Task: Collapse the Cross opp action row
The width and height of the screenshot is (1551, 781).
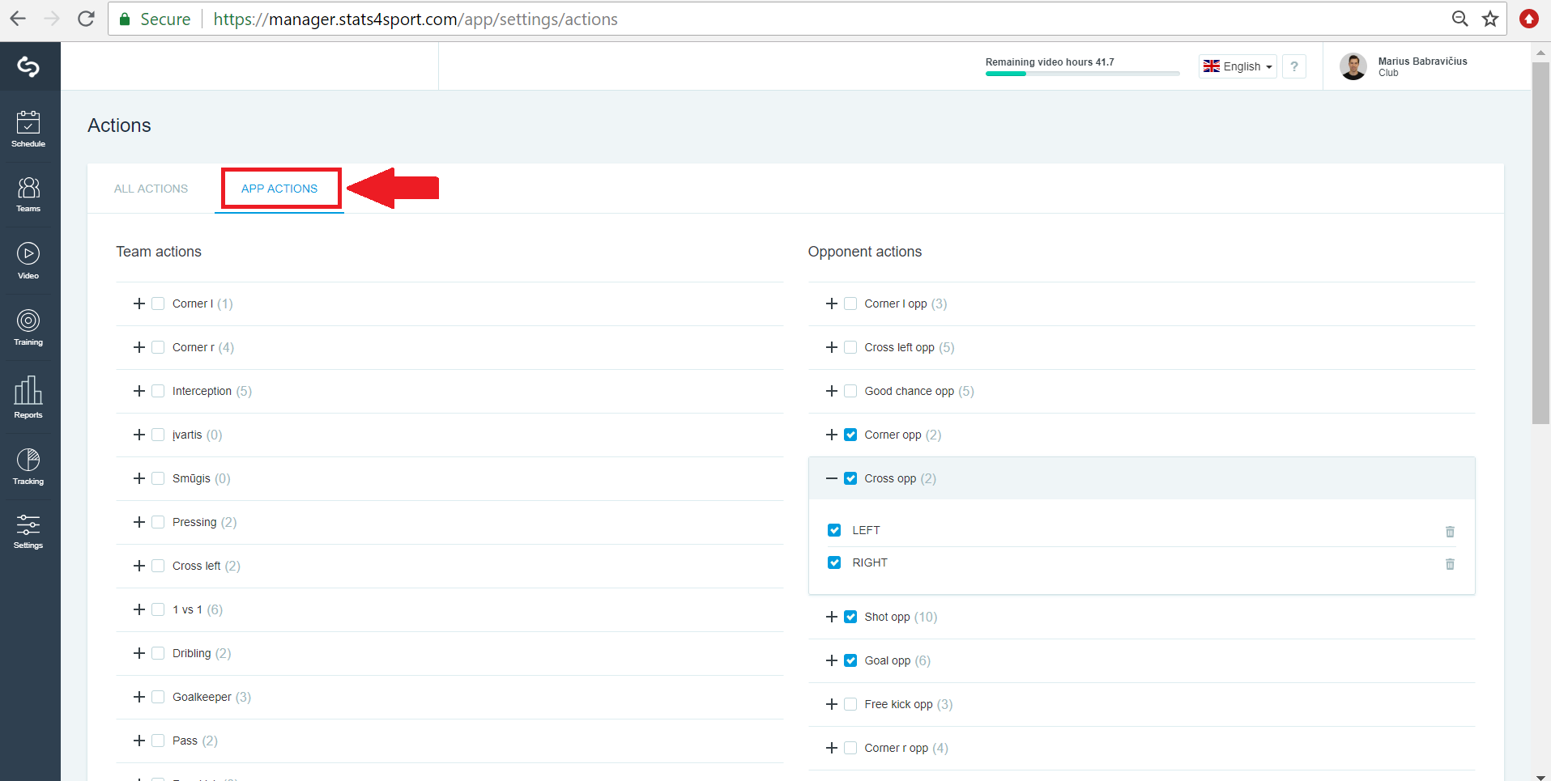Action: coord(832,478)
